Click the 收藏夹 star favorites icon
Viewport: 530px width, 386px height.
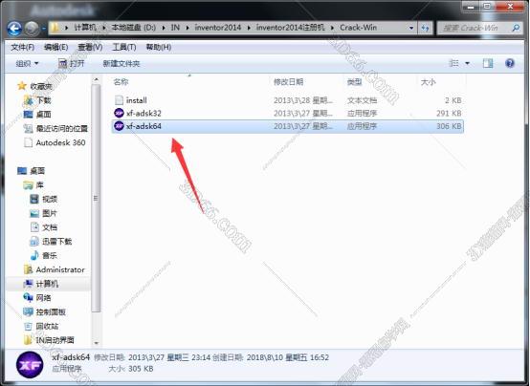[x=22, y=86]
